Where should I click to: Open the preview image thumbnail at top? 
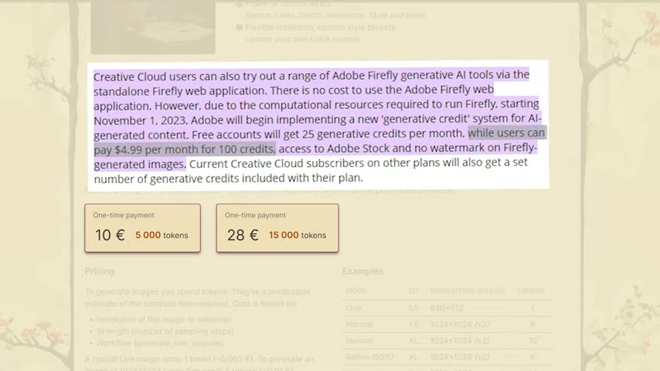tap(153, 27)
